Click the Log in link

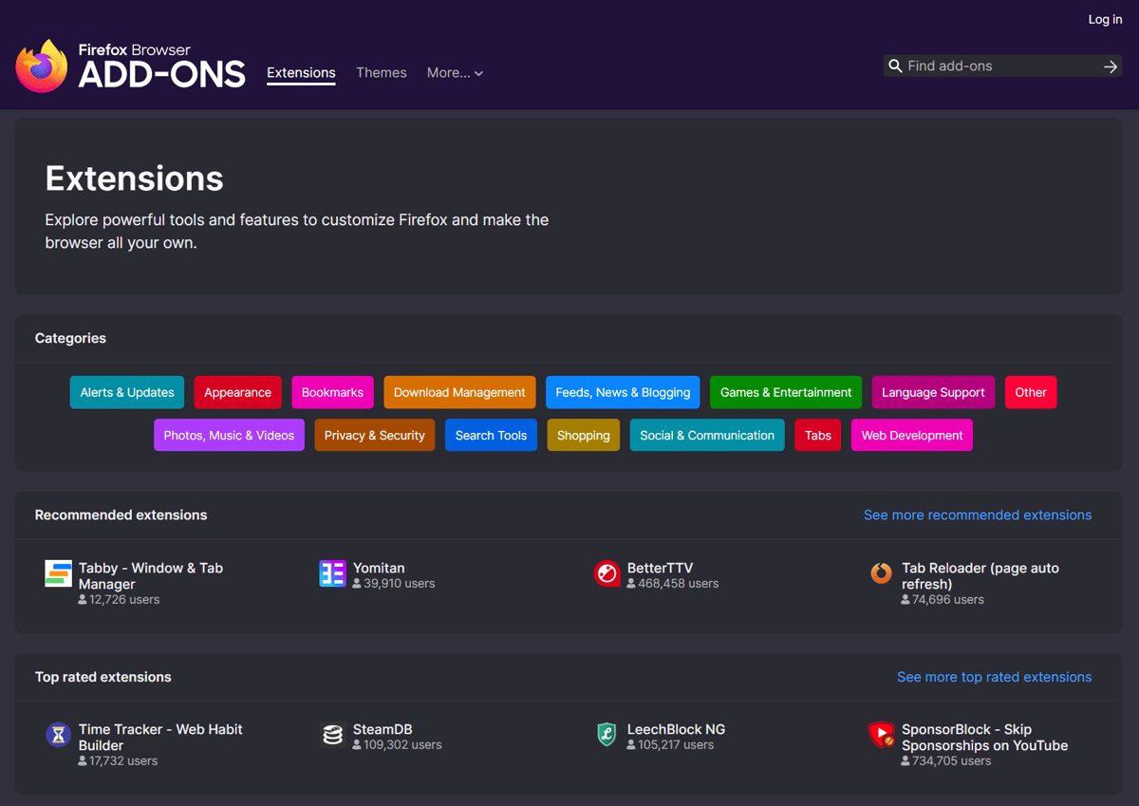click(x=1105, y=19)
